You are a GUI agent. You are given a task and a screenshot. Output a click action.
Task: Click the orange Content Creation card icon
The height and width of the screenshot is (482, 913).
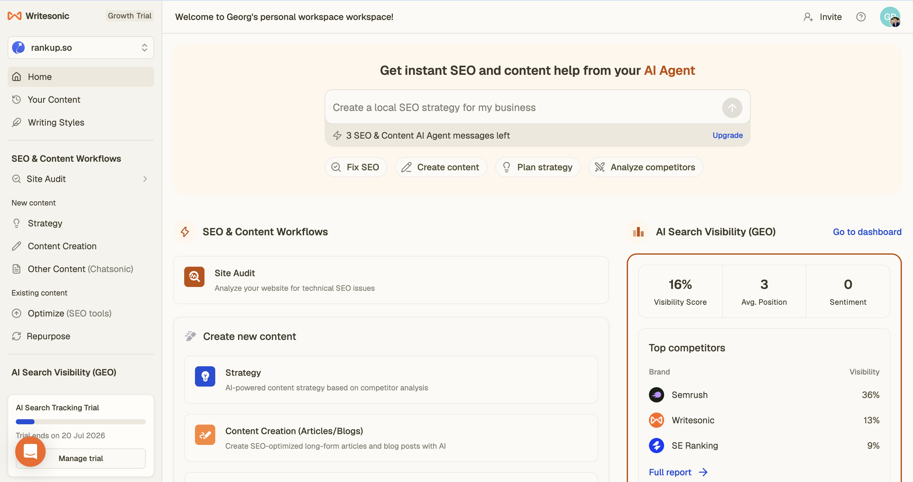(x=205, y=435)
